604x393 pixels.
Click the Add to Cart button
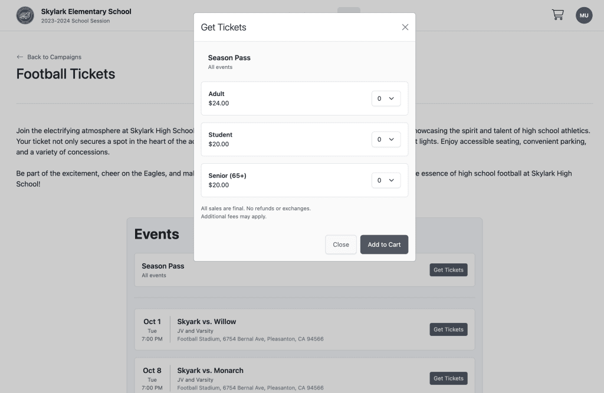point(384,245)
